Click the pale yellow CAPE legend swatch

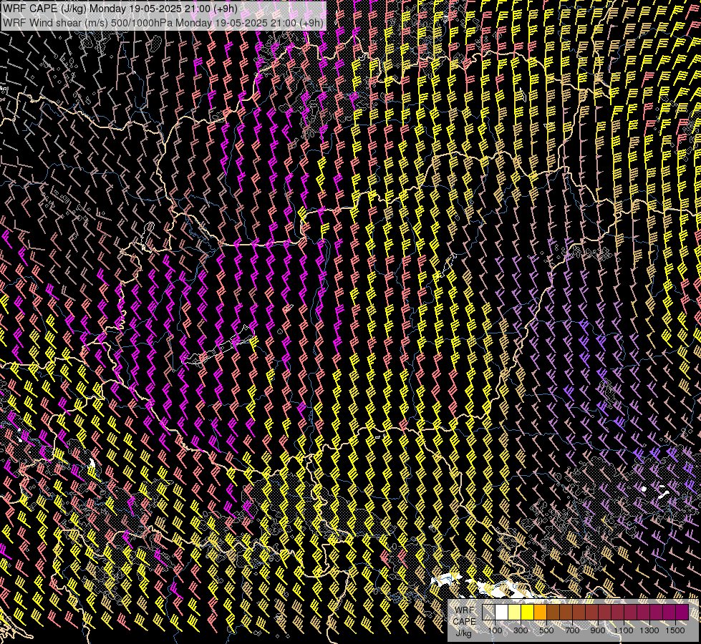tap(515, 612)
